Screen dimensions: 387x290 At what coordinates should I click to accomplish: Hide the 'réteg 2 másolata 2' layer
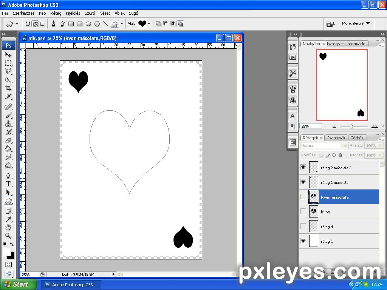tap(303, 167)
